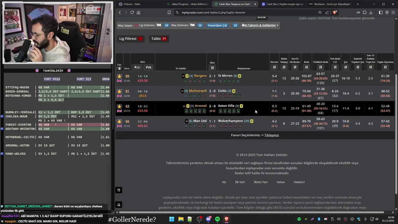Image resolution: width=398 pixels, height=224 pixels.
Task: Toggle the favorite star for Arsenal row
Action: 119,106
